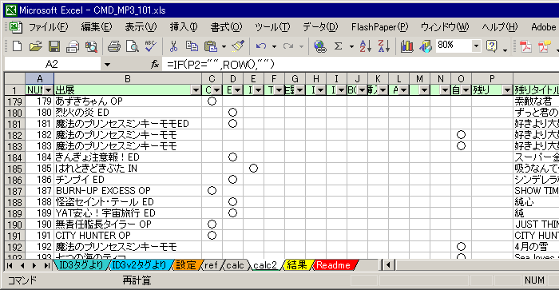This screenshot has height=290, width=559.
Task: Open the ファイル(F) menu
Action: 48,27
